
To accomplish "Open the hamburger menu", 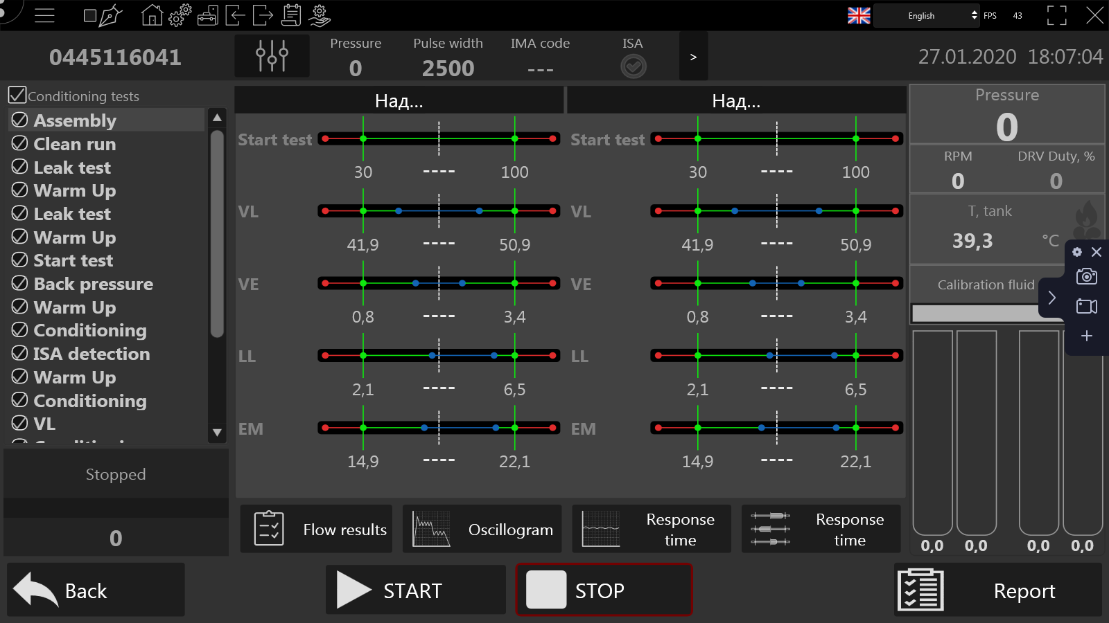I will (x=44, y=15).
